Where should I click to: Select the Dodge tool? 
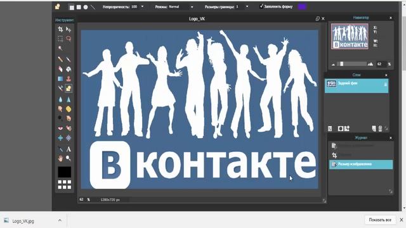[60, 118]
